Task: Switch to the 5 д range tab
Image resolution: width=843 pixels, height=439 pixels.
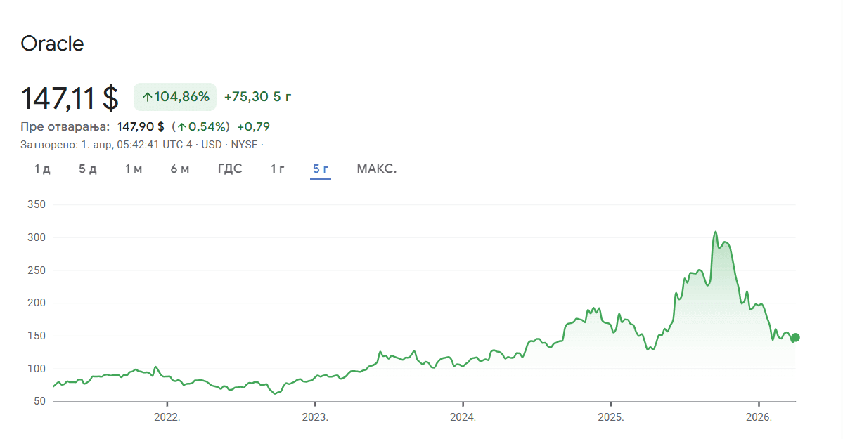Action: (x=87, y=169)
